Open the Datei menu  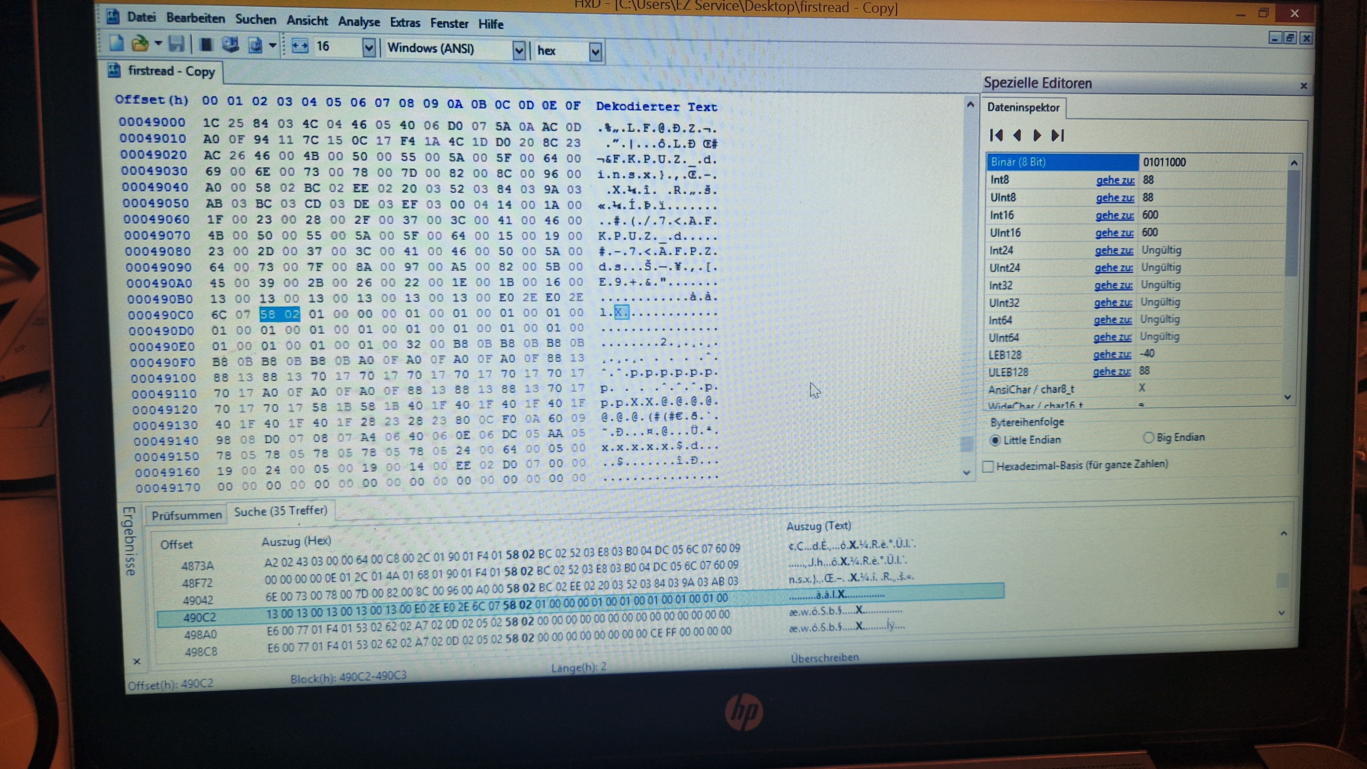pyautogui.click(x=142, y=17)
